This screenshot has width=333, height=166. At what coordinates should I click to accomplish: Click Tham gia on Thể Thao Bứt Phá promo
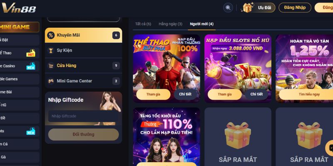point(153,94)
